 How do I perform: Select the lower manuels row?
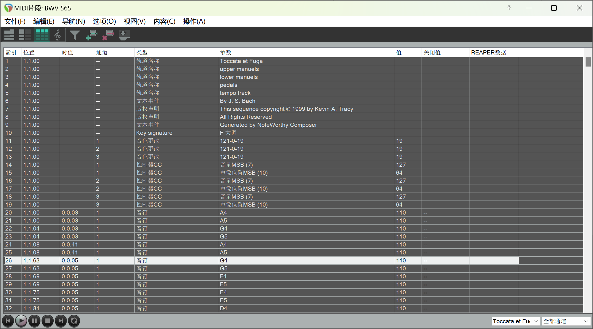point(293,77)
